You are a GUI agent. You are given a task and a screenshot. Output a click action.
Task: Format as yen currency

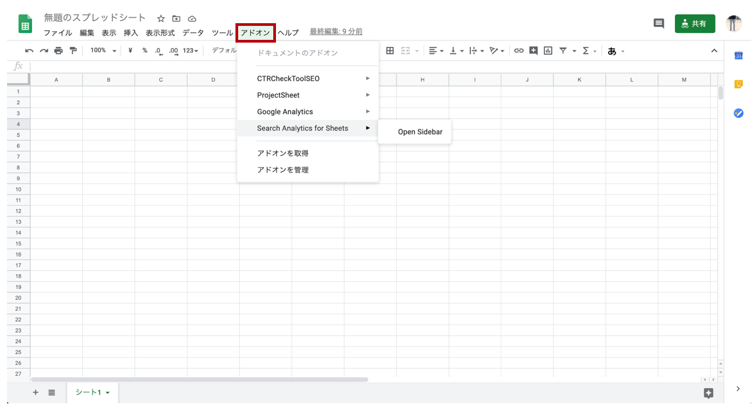pos(130,51)
